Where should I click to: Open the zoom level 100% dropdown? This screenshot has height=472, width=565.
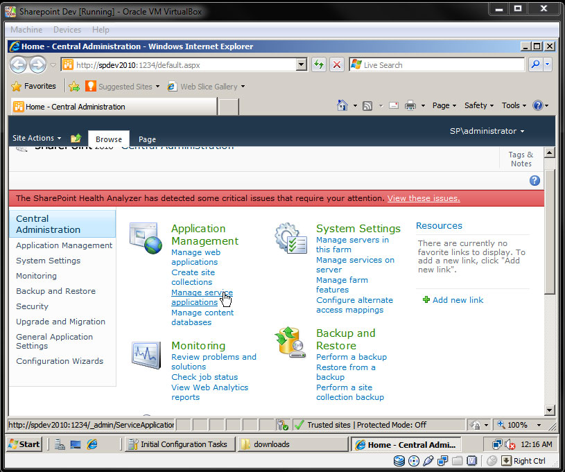(539, 425)
